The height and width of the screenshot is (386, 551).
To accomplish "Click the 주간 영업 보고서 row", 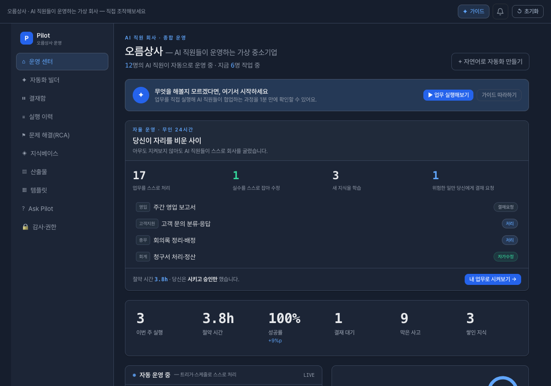I will 327,207.
